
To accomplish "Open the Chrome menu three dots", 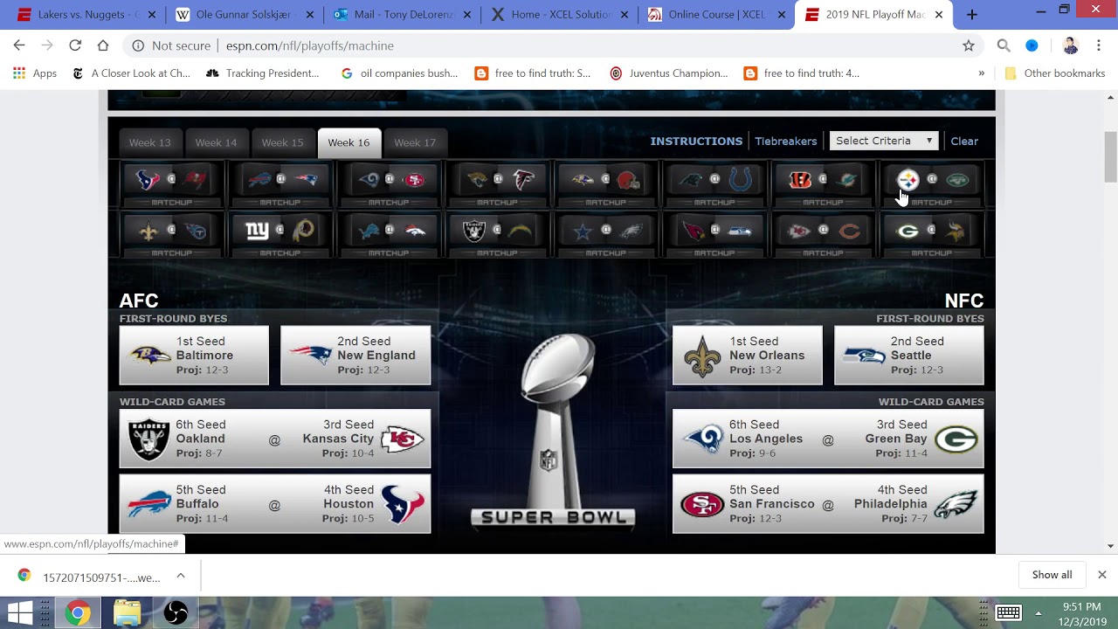I will click(1099, 45).
